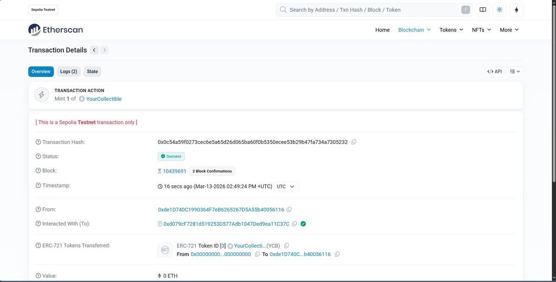
Task: Copy the From address
Action: tap(289, 209)
